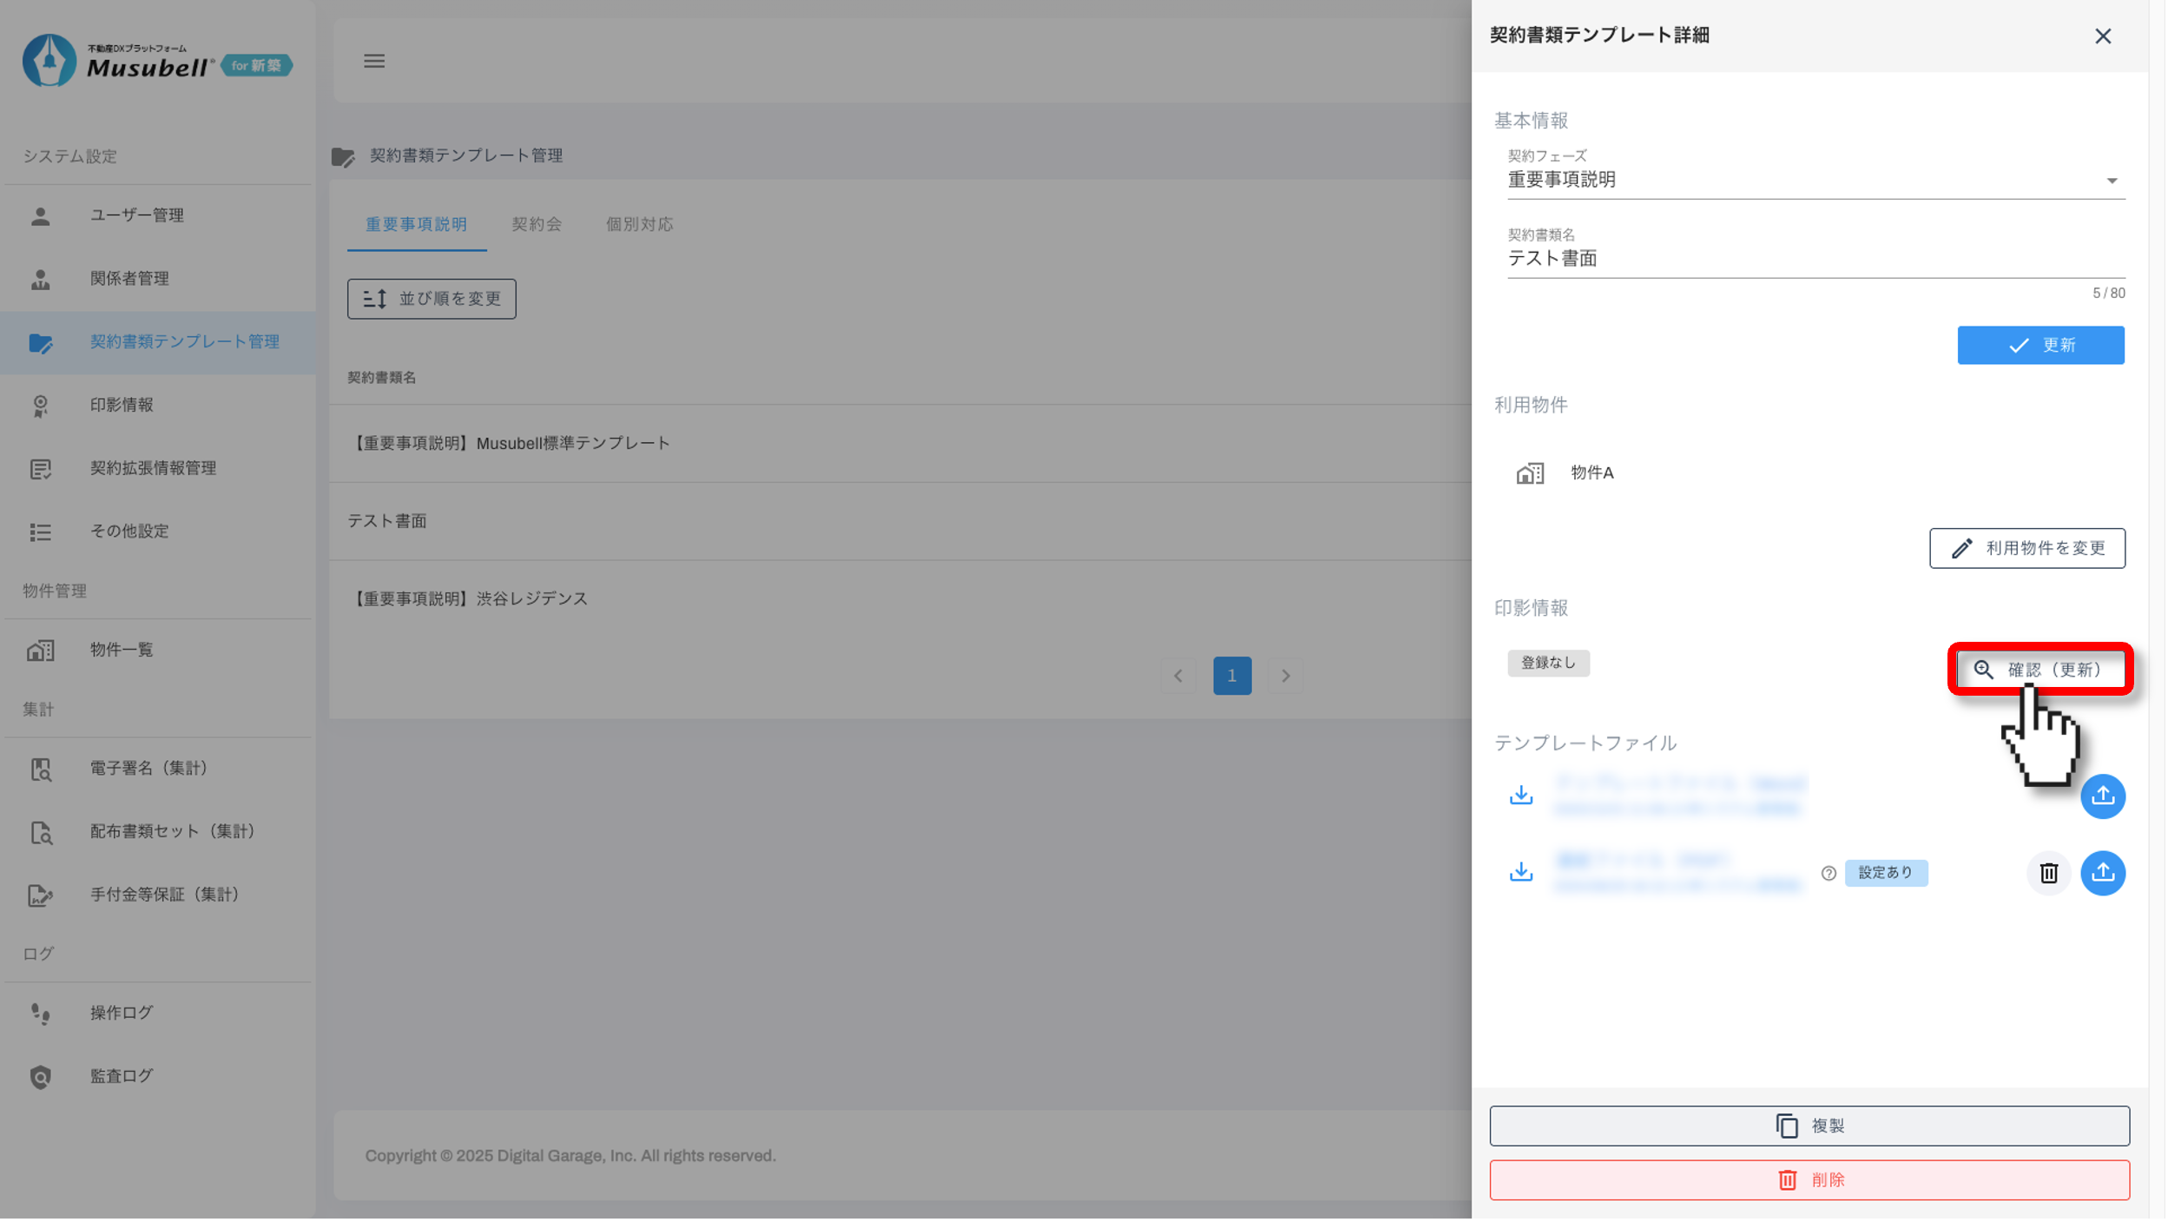Click 確認（更新）for seal information
The image size is (2168, 1222).
[2040, 670]
